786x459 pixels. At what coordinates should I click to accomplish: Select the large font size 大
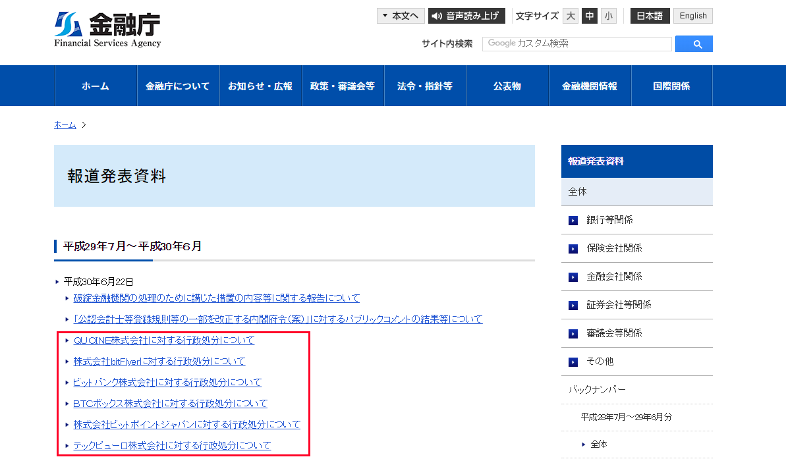pyautogui.click(x=570, y=15)
